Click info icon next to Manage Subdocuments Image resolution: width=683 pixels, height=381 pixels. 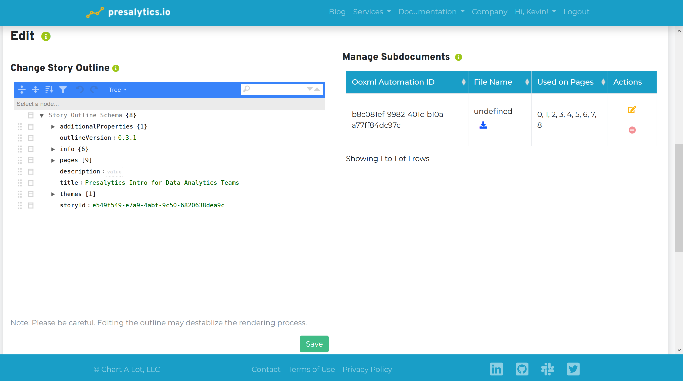point(458,57)
